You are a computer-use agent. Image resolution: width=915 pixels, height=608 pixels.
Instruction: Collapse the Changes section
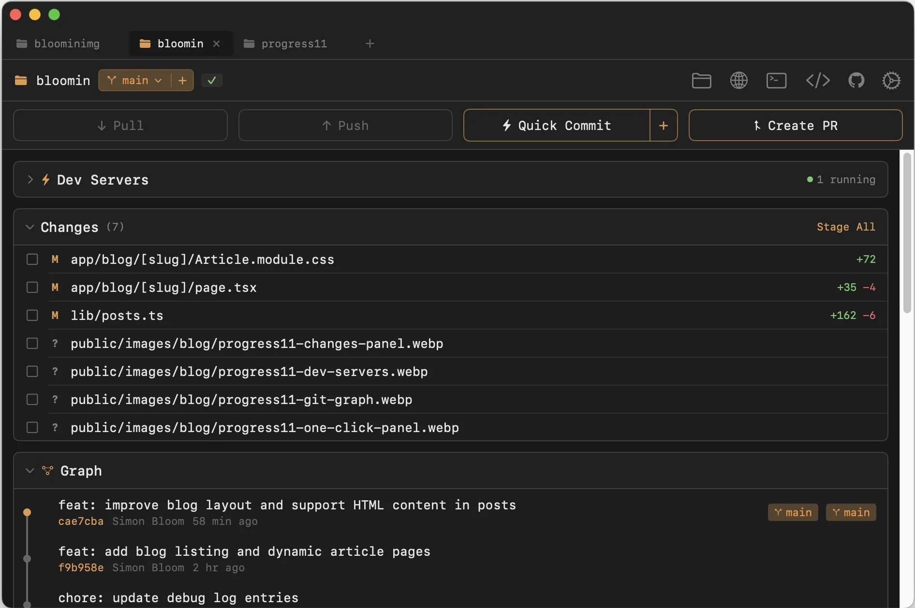(30, 227)
